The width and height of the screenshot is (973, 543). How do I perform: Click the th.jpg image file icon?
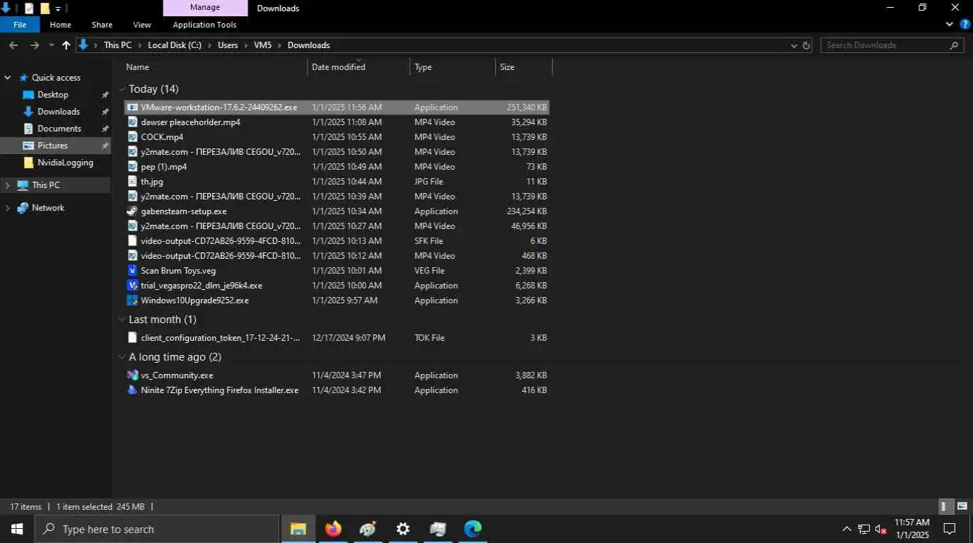tap(132, 182)
